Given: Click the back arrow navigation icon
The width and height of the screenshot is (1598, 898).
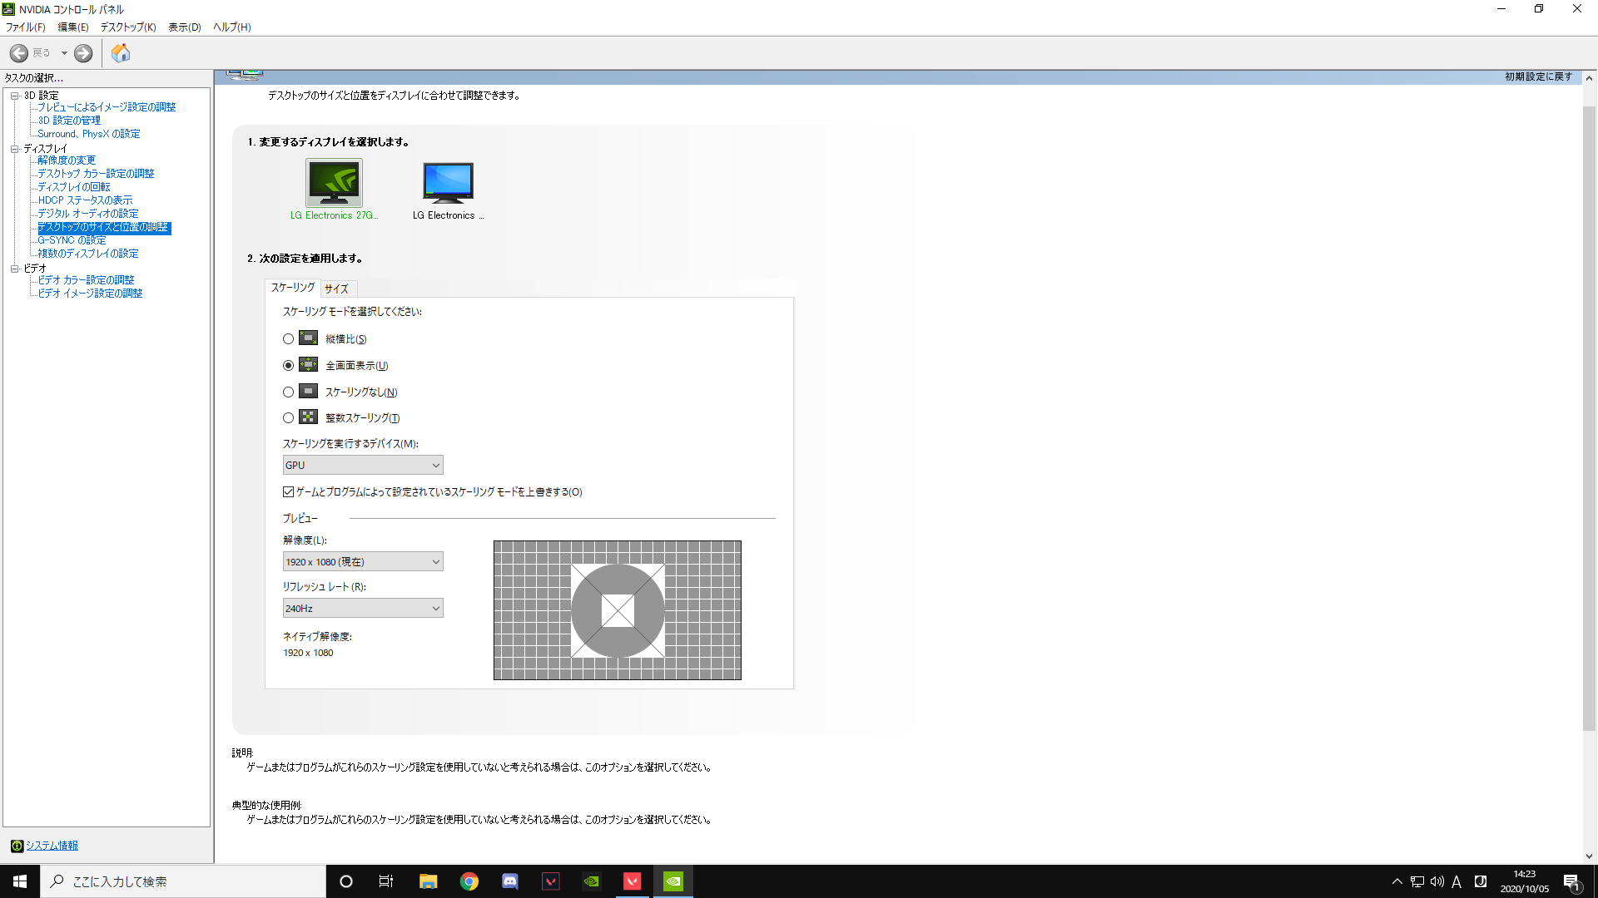Looking at the screenshot, I should (19, 53).
